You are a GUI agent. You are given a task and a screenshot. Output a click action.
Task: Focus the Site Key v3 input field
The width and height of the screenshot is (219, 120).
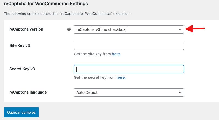tap(129, 46)
